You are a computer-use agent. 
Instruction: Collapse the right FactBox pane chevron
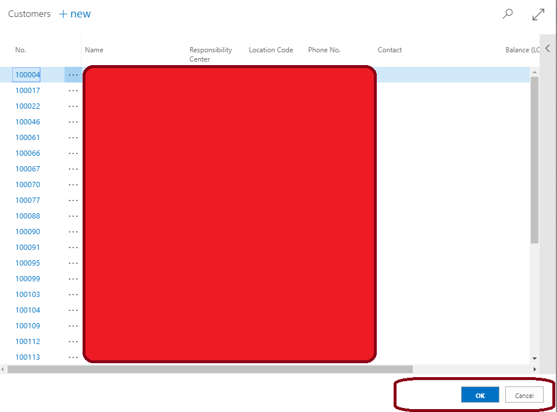pos(547,49)
